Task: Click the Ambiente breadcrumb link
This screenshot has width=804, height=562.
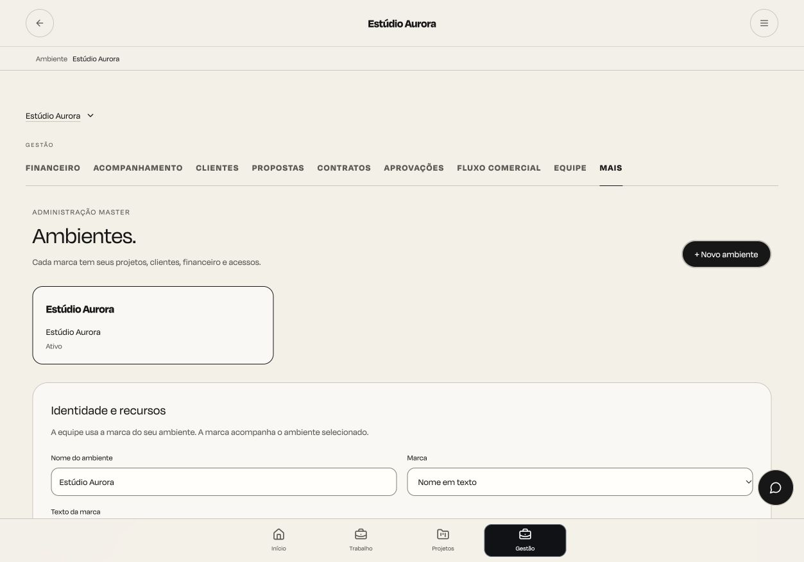Action: pyautogui.click(x=51, y=59)
